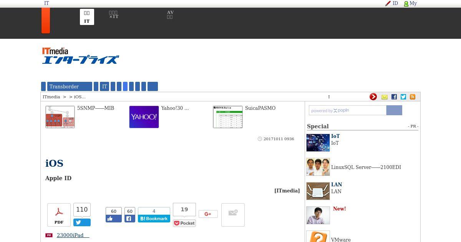461x242 pixels.
Task: Click the 20171011 0936 date stamp
Action: (279, 139)
